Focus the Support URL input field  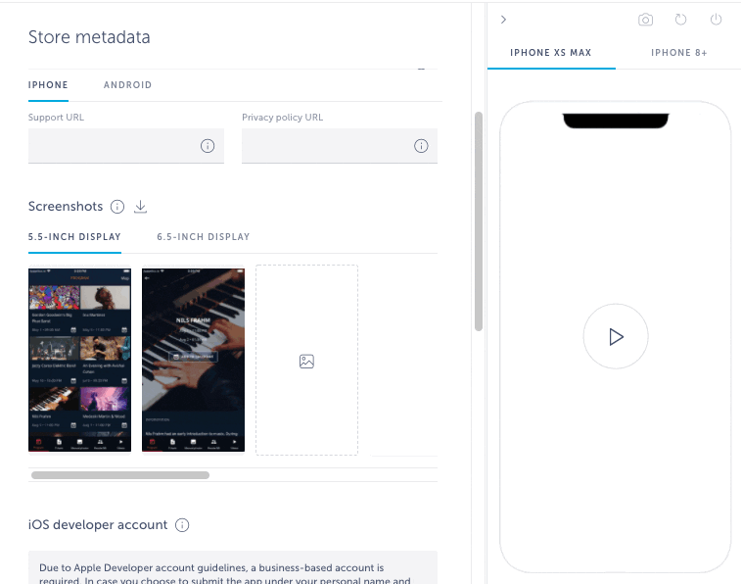coord(126,146)
